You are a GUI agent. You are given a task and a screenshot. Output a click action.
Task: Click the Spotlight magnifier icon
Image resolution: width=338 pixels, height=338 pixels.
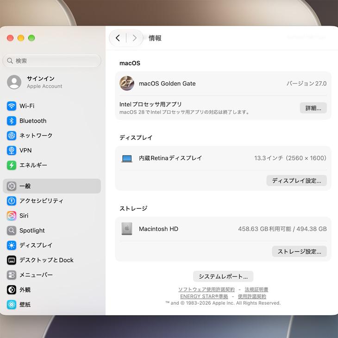tap(12, 231)
